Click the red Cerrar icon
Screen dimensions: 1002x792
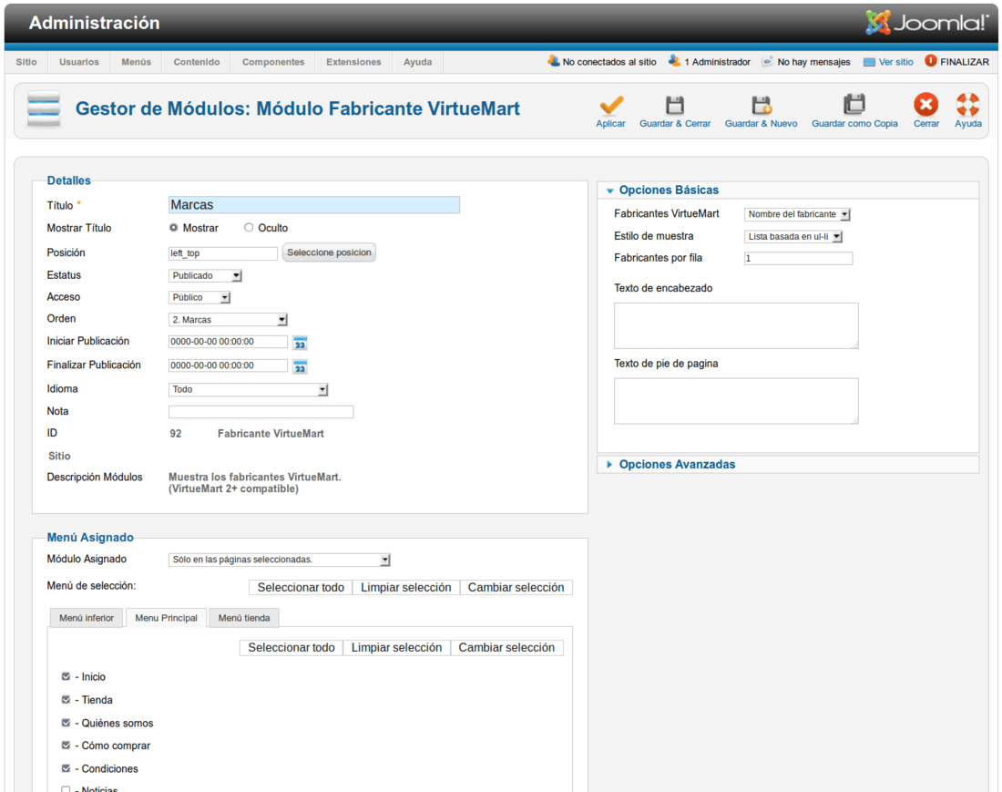(x=926, y=104)
